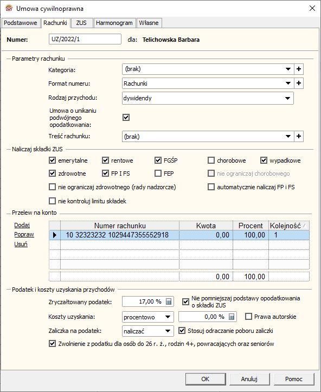Screen dimensions: 321x392
Task: Enable automatycznie naliczaj FP i FS
Action: coord(211,187)
